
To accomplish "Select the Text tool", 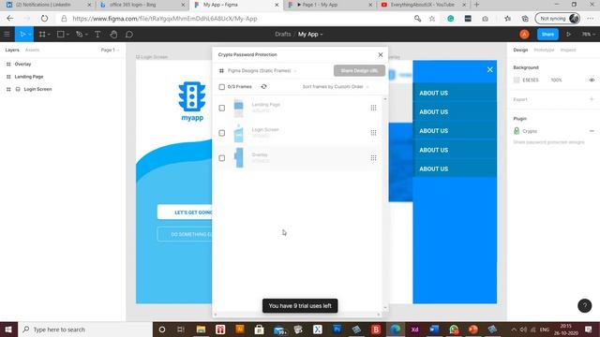I will [x=97, y=35].
